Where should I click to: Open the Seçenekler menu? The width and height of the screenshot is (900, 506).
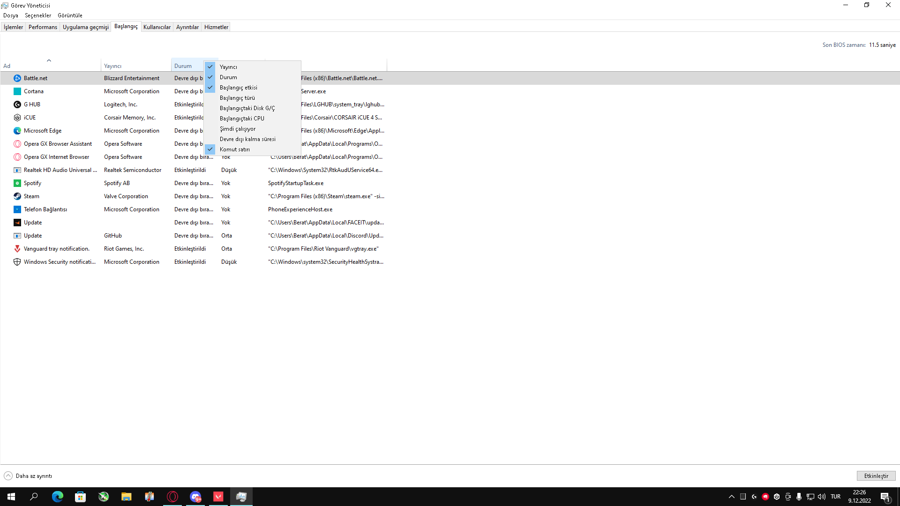click(x=38, y=15)
